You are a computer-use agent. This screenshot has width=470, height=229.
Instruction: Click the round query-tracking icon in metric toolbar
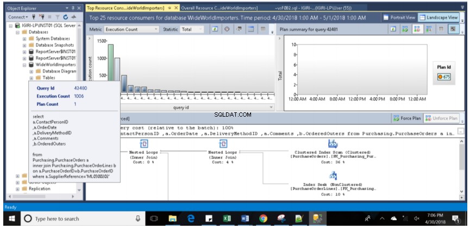[x=227, y=29]
